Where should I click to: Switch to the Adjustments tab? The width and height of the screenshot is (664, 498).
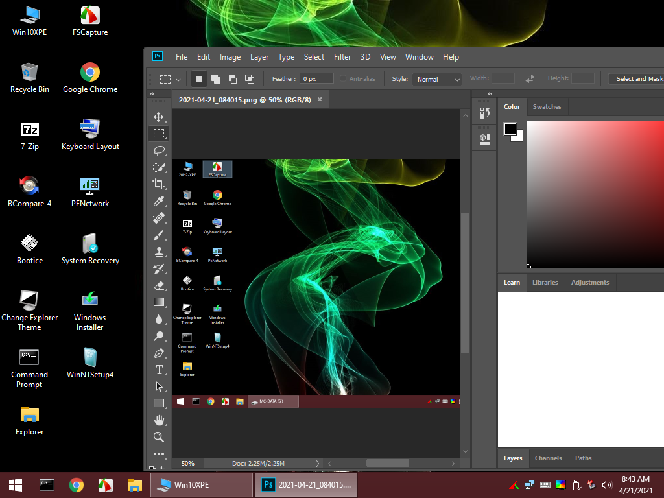pos(590,283)
